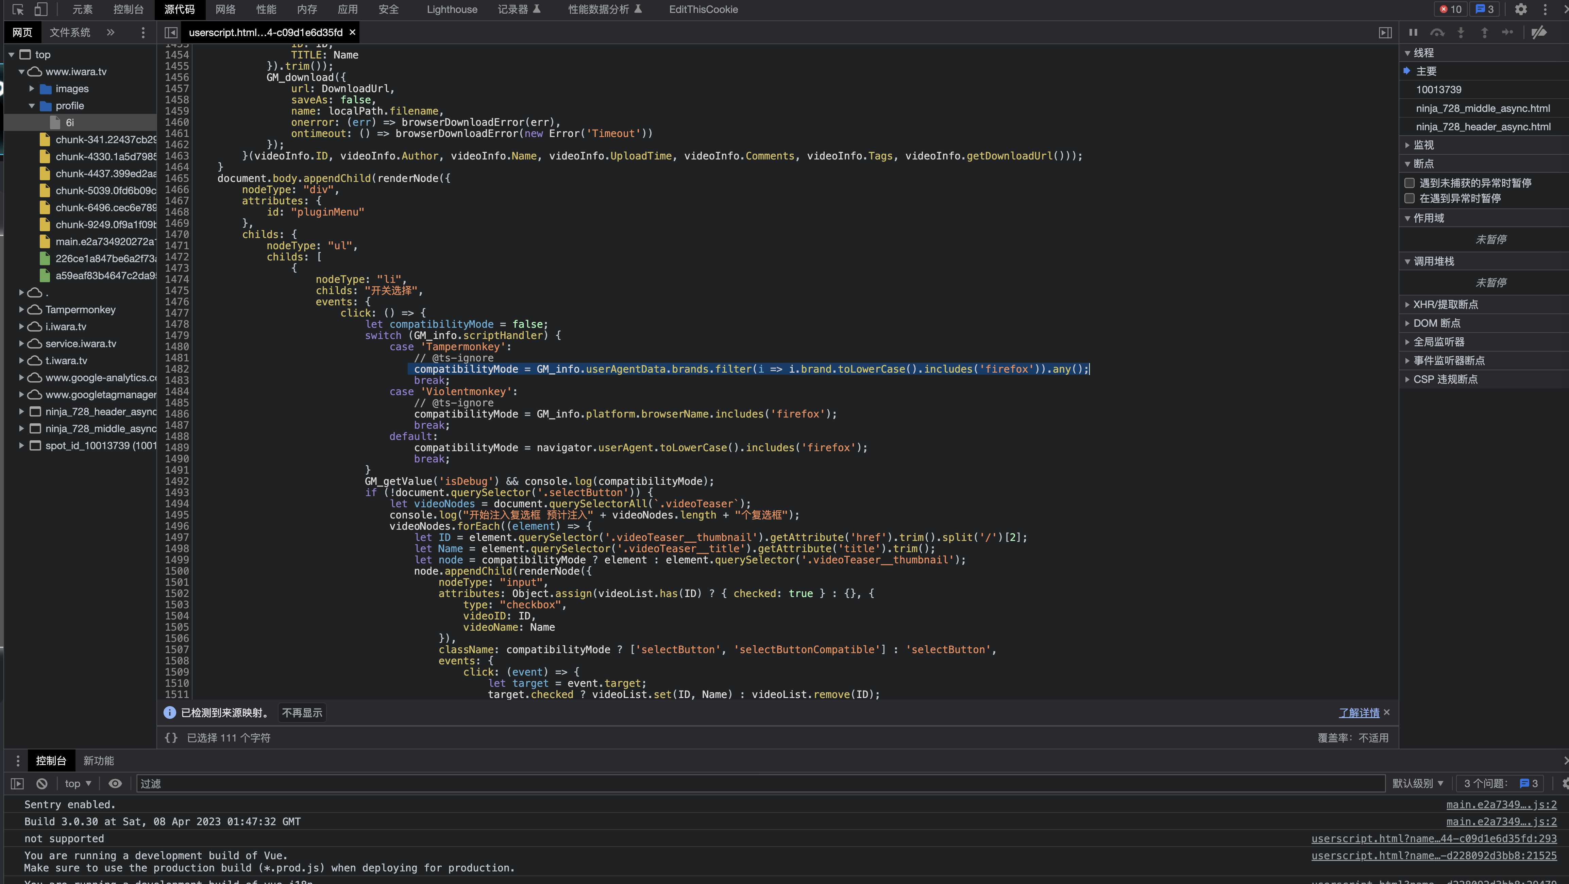Open the EditThisCookie panel
Image resolution: width=1569 pixels, height=884 pixels.
[703, 9]
